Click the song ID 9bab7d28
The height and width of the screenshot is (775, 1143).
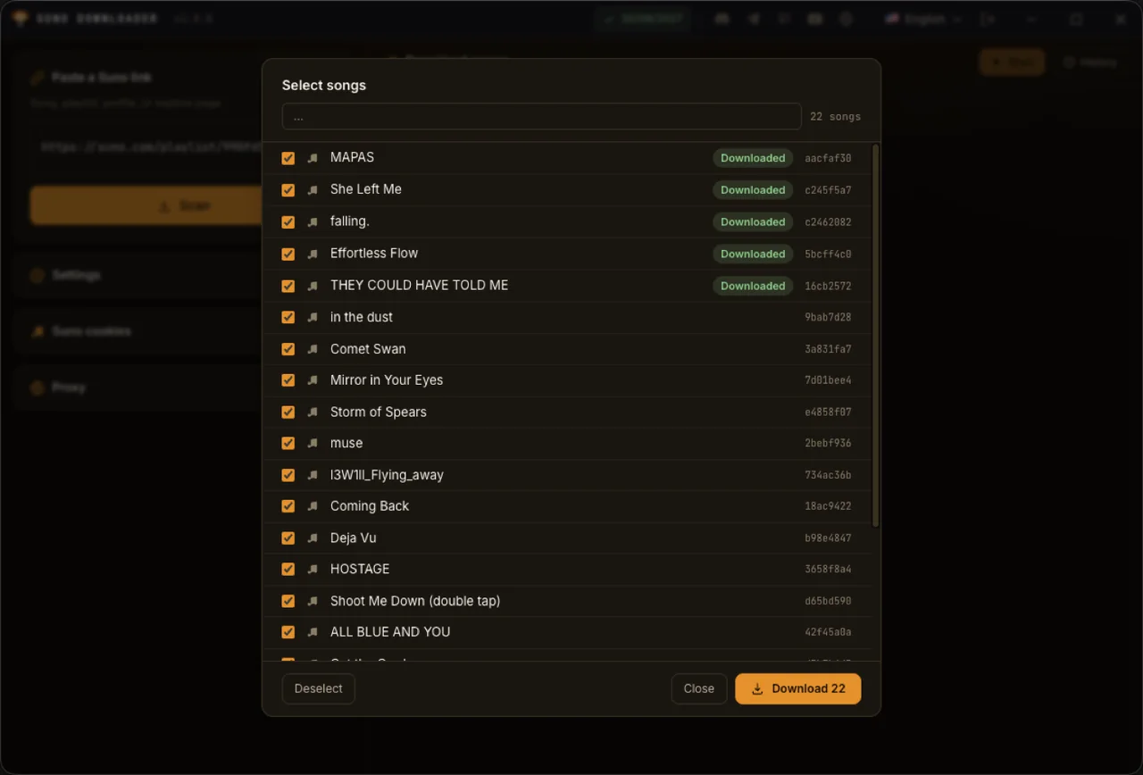828,318
